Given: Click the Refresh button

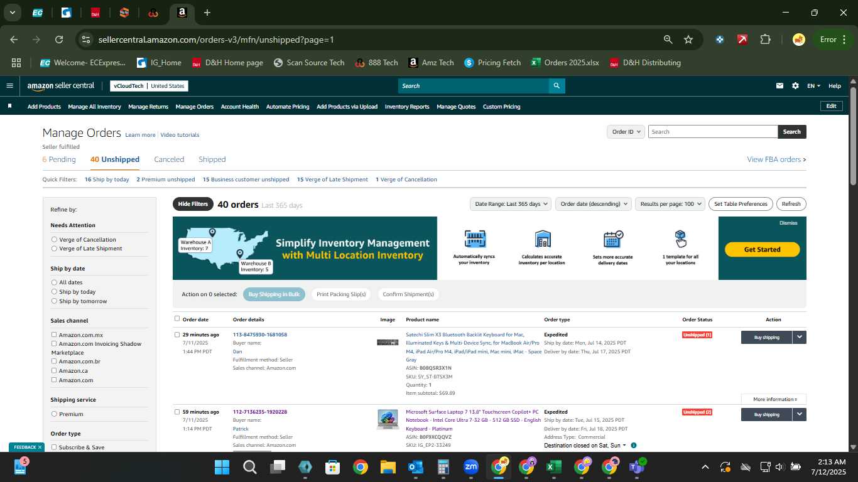Looking at the screenshot, I should click(791, 204).
